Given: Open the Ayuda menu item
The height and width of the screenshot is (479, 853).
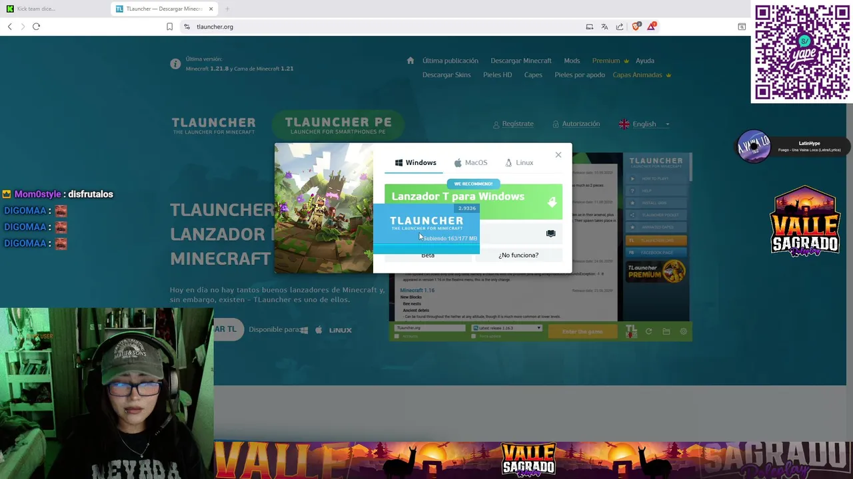Looking at the screenshot, I should 644,61.
